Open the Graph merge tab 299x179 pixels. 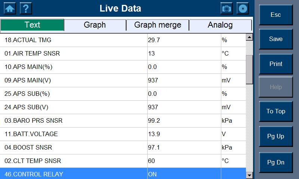(x=157, y=25)
